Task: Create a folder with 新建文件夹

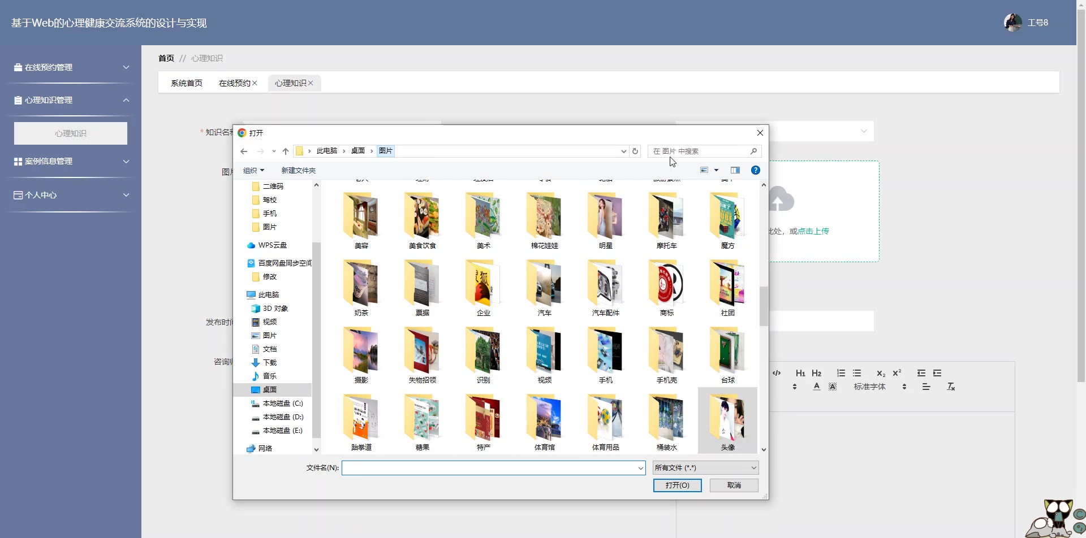Action: pyautogui.click(x=298, y=170)
